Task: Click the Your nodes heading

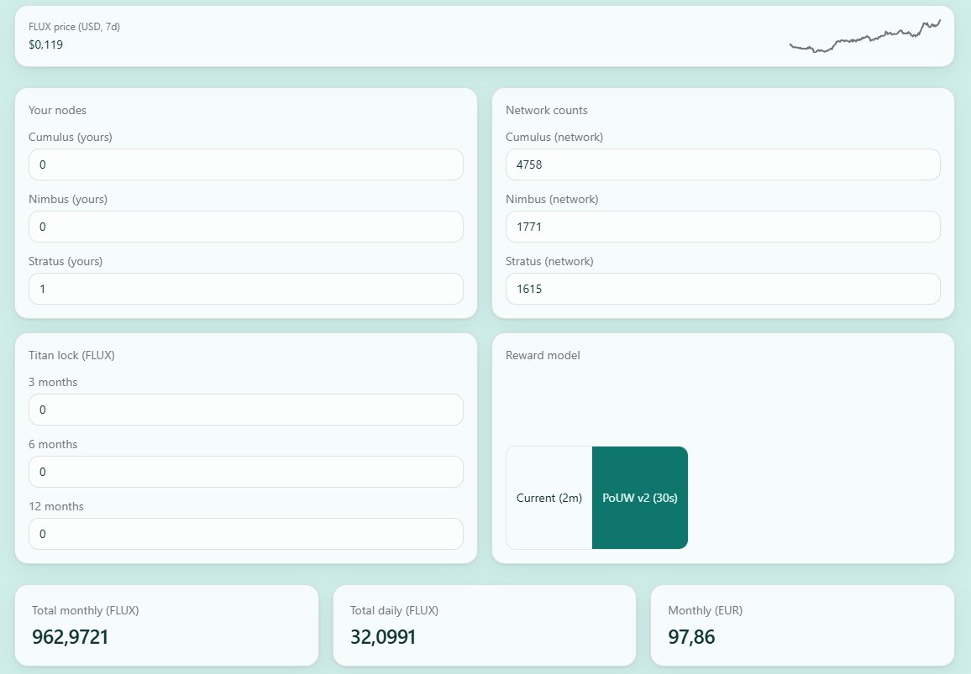Action: (58, 110)
